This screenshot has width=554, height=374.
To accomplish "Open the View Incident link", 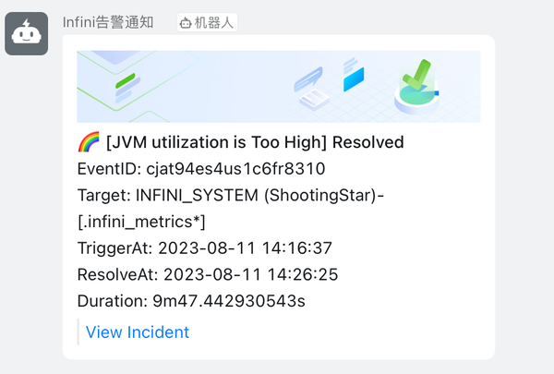I will 138,332.
